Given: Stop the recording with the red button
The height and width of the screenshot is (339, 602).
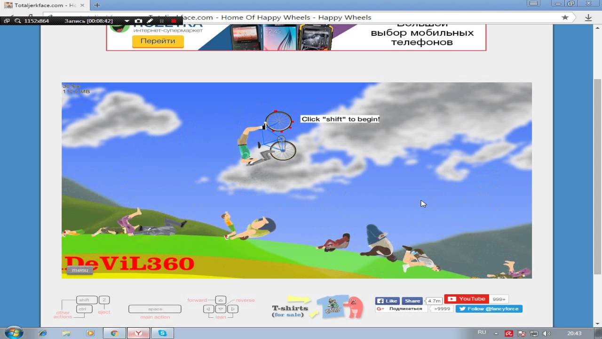Looking at the screenshot, I should click(174, 21).
